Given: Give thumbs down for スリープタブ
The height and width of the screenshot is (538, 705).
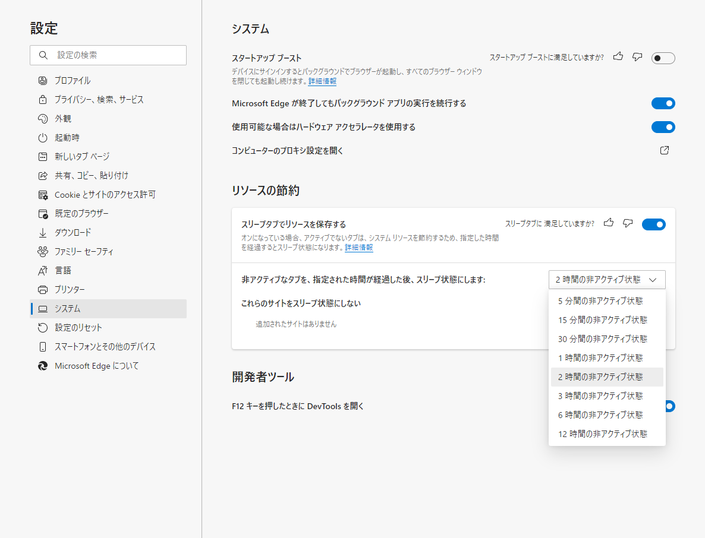Looking at the screenshot, I should (628, 223).
